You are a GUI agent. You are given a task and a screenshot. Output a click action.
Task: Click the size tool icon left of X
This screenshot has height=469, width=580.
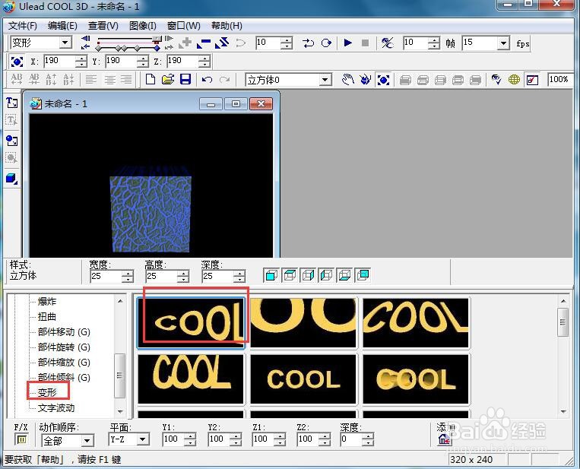click(17, 62)
